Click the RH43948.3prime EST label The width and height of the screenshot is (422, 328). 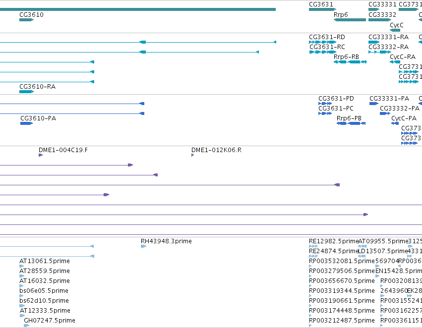166,241
